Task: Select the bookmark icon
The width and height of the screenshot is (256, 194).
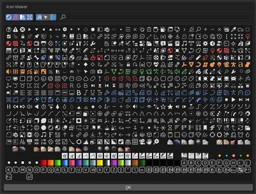Action: coord(205,128)
